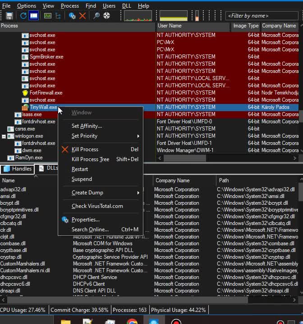Toggle the lower pane view button

click(34, 16)
